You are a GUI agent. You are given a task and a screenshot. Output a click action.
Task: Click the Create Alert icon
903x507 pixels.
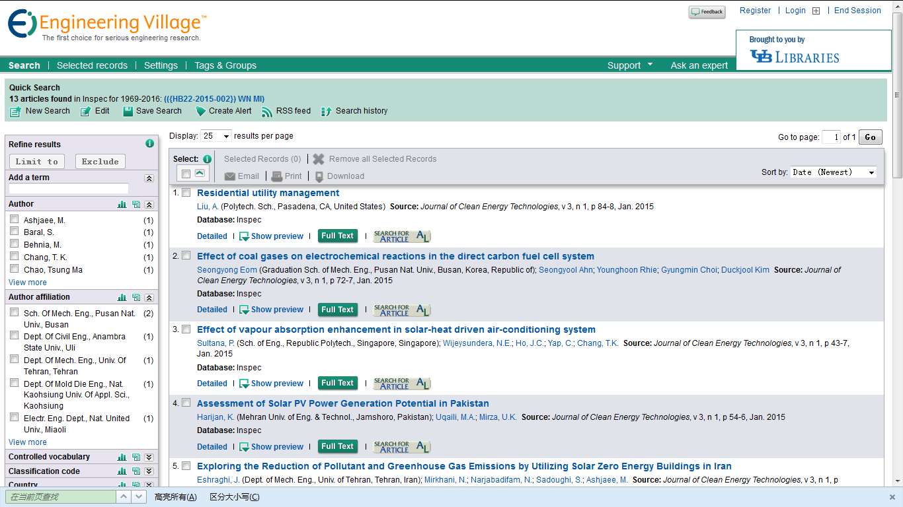click(201, 112)
